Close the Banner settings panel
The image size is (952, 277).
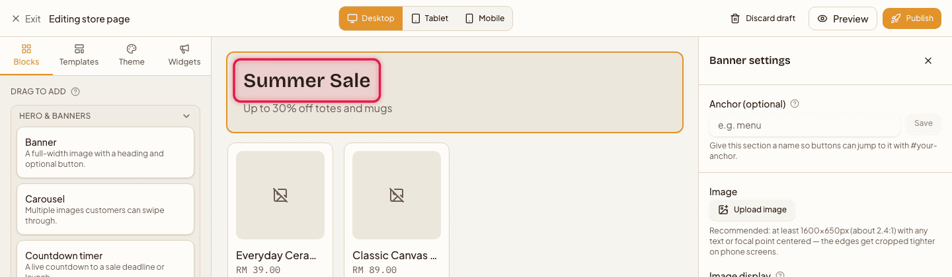click(928, 61)
